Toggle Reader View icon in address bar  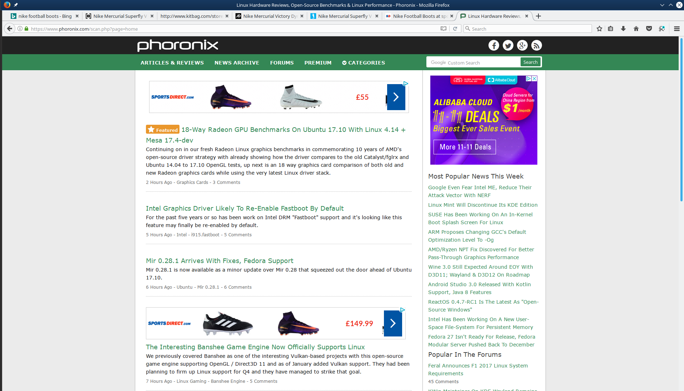click(444, 29)
